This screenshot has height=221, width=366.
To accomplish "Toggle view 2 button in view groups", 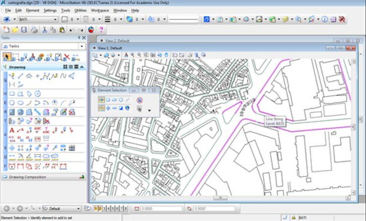I will pos(100,208).
